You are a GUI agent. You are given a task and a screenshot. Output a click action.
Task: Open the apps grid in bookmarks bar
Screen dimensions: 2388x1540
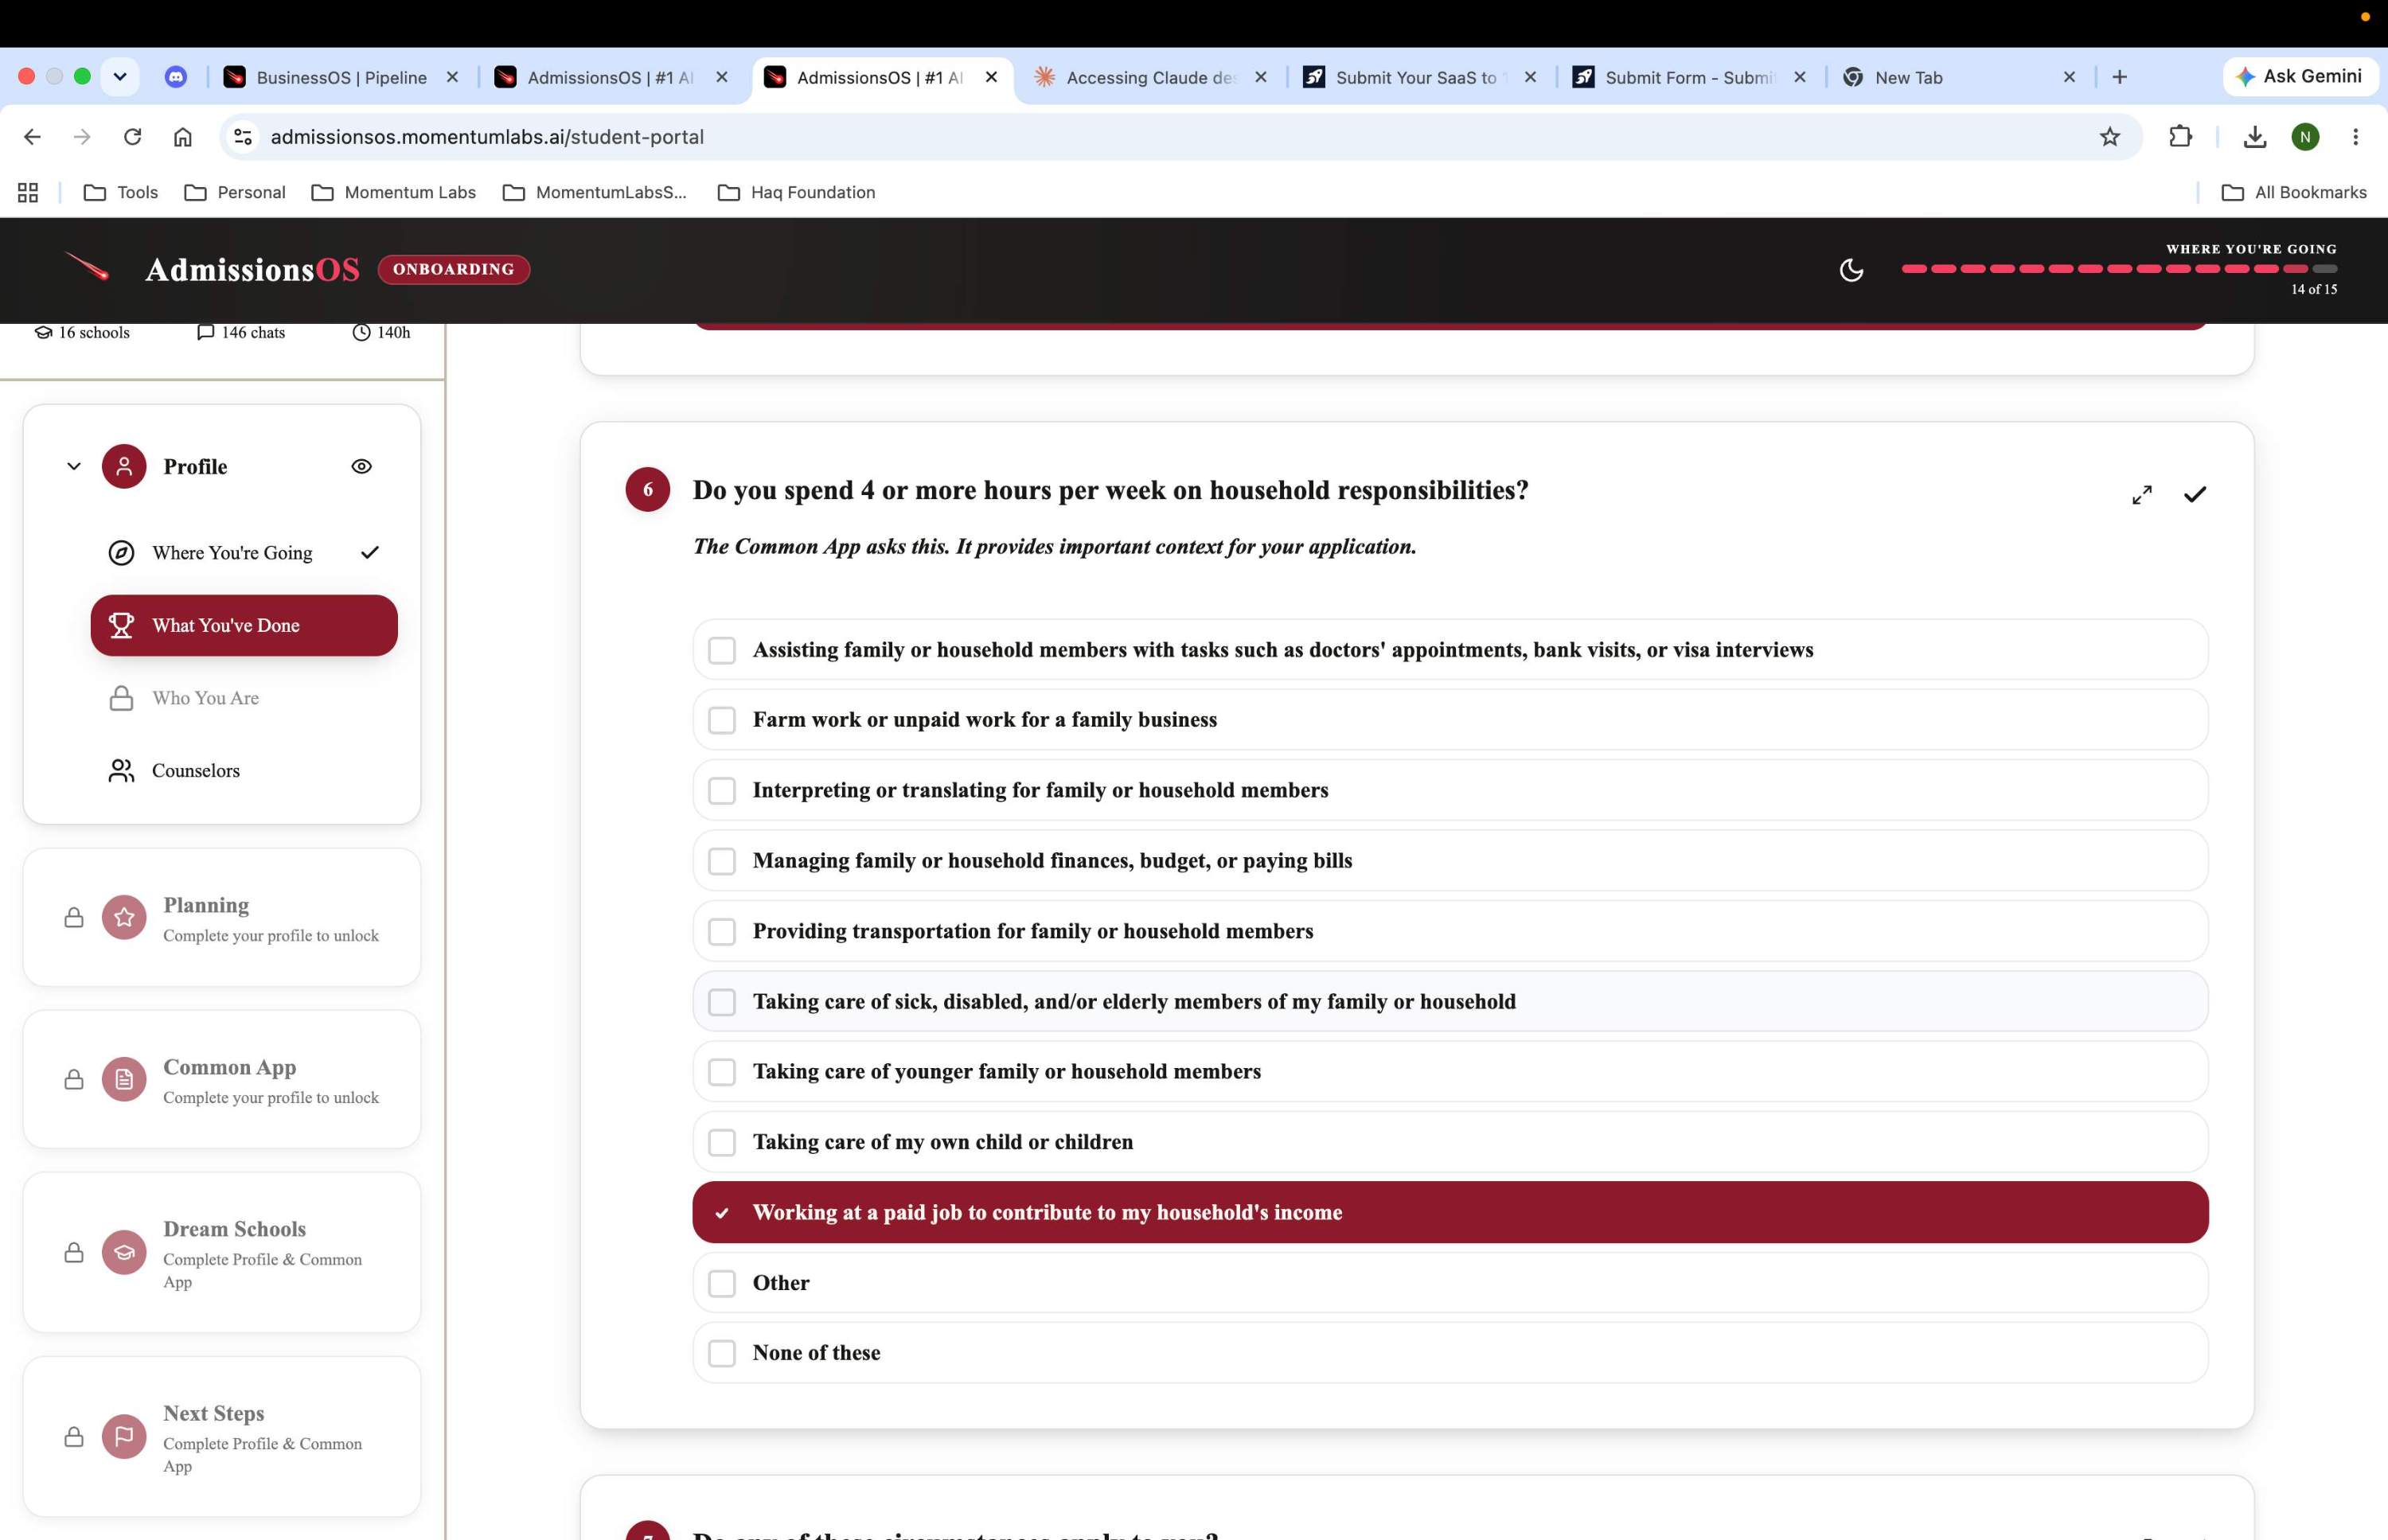pos(28,192)
